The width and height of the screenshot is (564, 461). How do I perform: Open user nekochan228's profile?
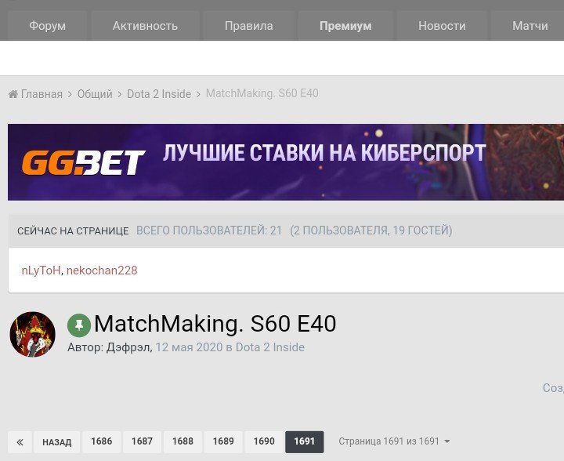tap(102, 270)
